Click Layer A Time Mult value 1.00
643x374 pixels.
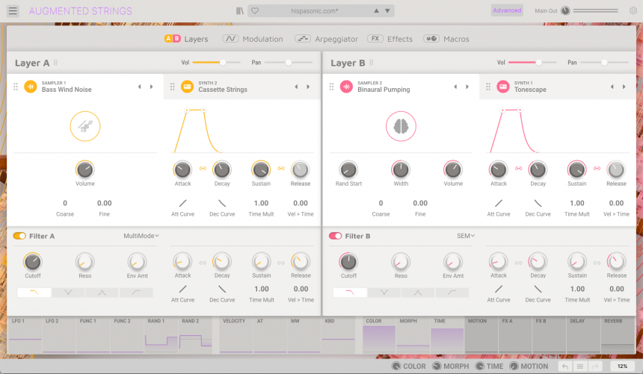click(261, 203)
